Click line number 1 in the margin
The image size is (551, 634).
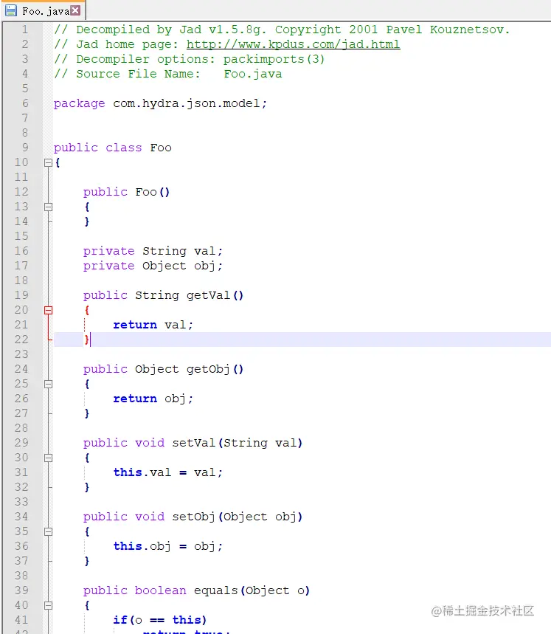coord(25,30)
